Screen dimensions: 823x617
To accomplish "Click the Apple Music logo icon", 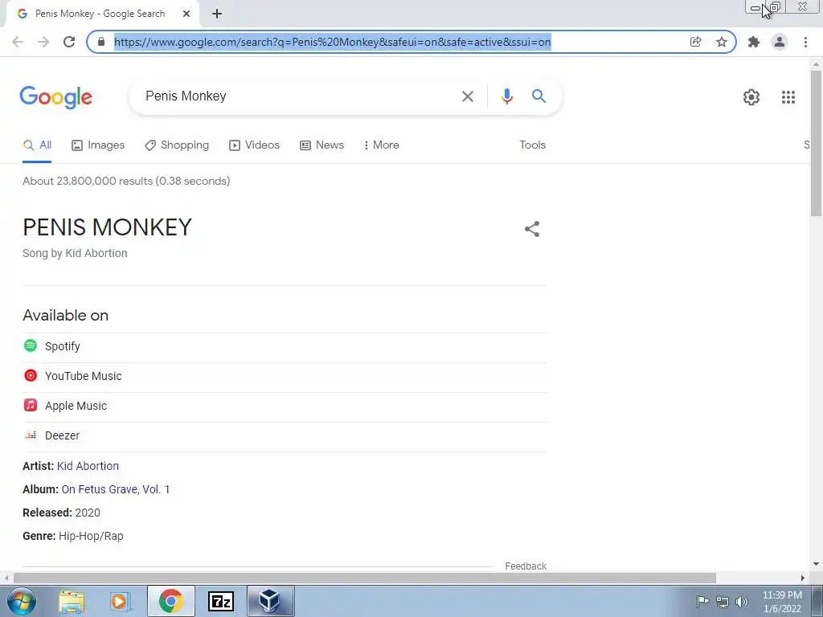I will tap(31, 405).
